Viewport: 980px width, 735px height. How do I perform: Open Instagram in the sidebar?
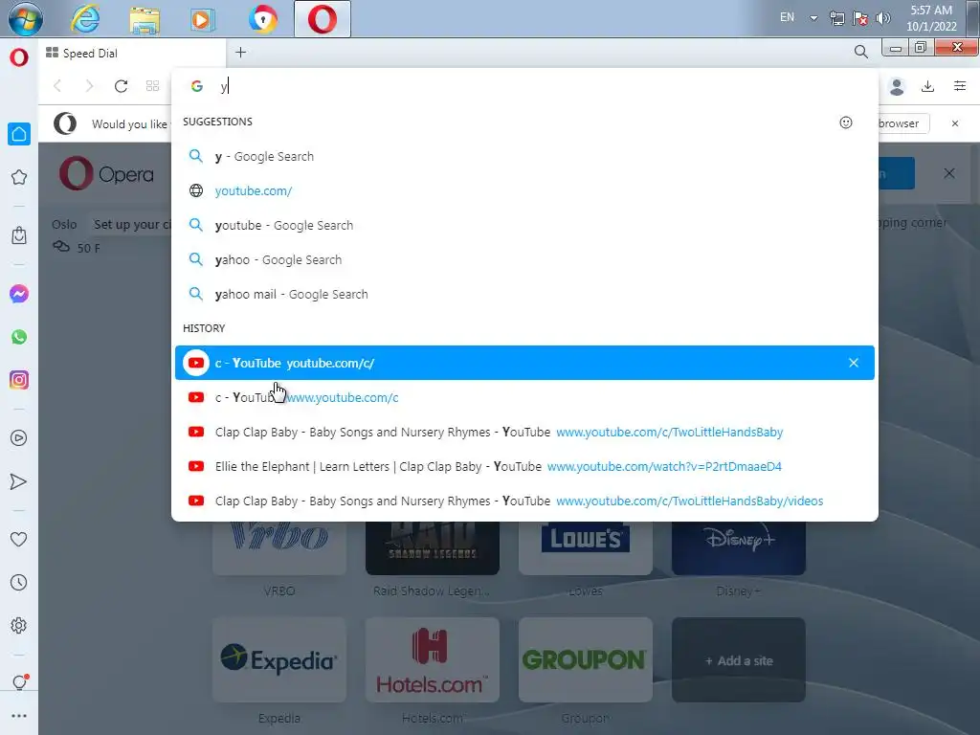point(19,380)
